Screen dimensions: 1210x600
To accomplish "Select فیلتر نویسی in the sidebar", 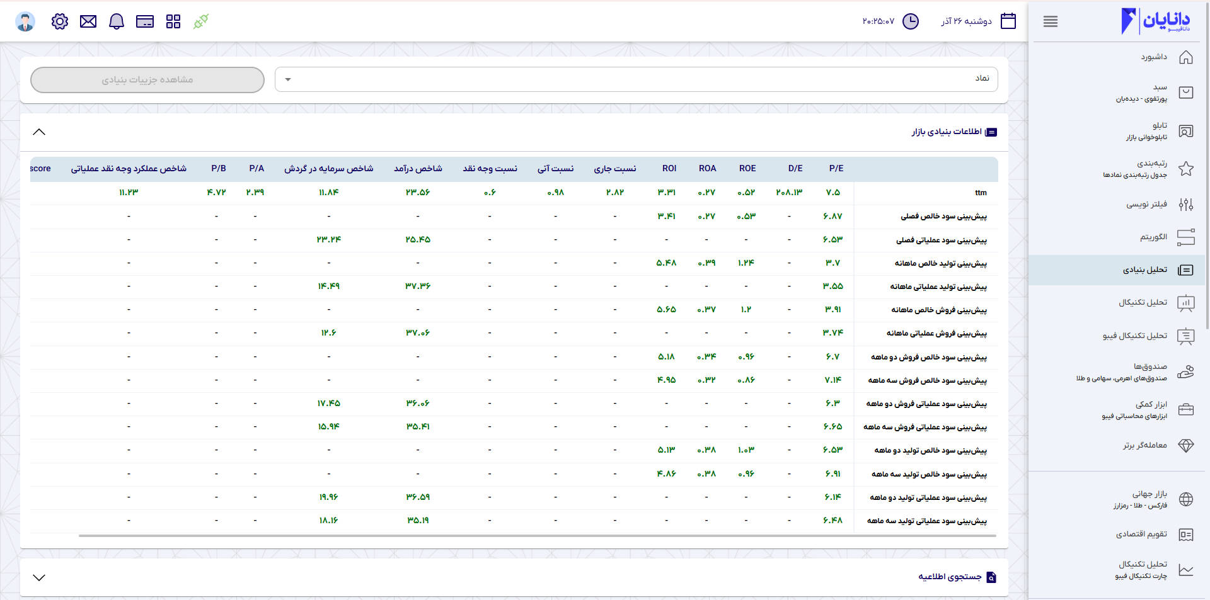I will (x=1146, y=204).
